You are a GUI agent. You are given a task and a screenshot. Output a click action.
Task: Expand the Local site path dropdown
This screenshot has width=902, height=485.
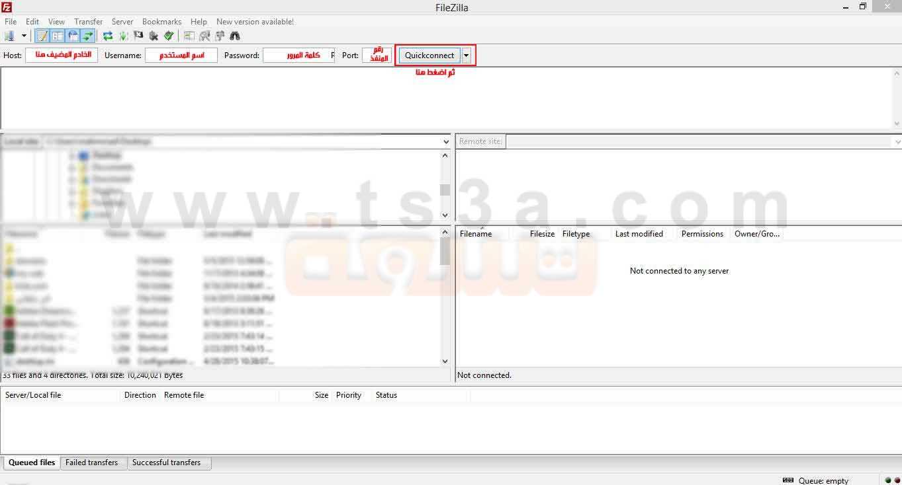[445, 141]
